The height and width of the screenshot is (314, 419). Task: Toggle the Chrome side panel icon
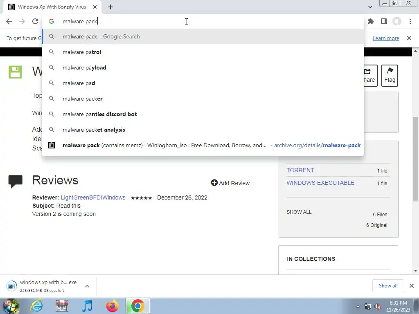[384, 21]
